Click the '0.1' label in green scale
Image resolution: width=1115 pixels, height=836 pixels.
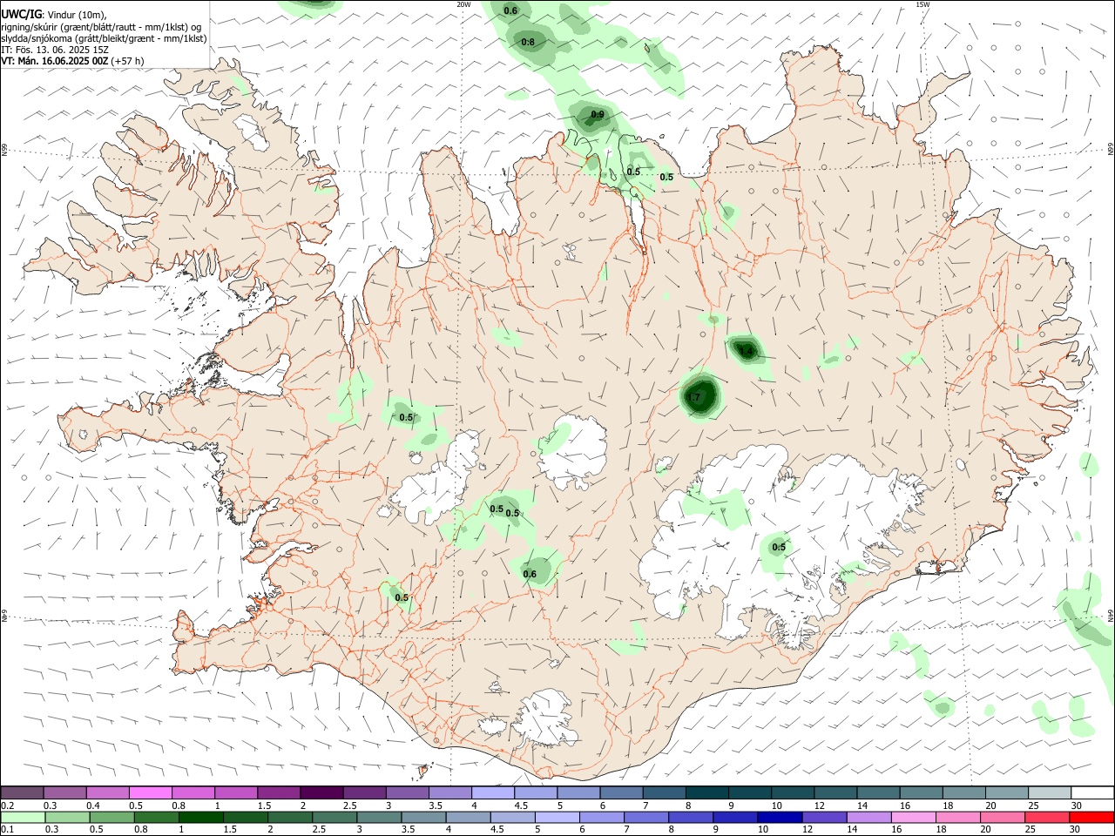tap(7, 829)
